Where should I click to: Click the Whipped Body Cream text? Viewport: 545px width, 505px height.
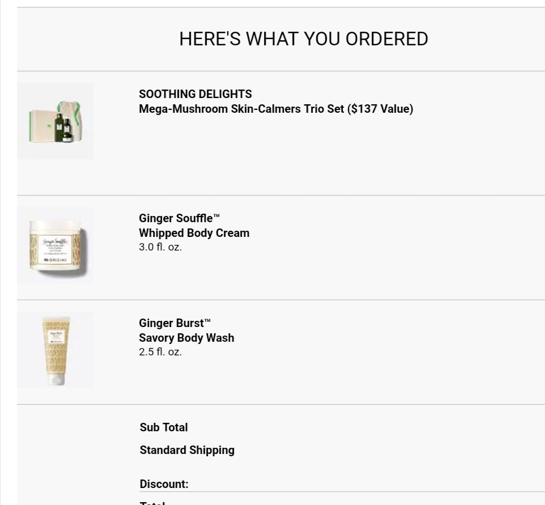pyautogui.click(x=194, y=233)
